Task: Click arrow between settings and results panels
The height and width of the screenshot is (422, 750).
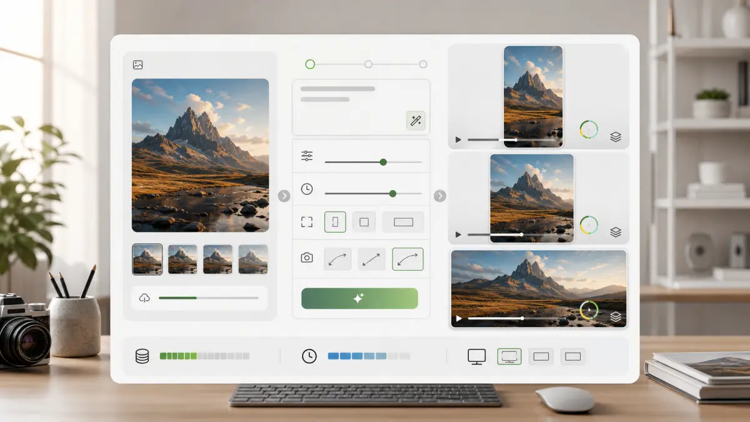Action: pos(440,196)
